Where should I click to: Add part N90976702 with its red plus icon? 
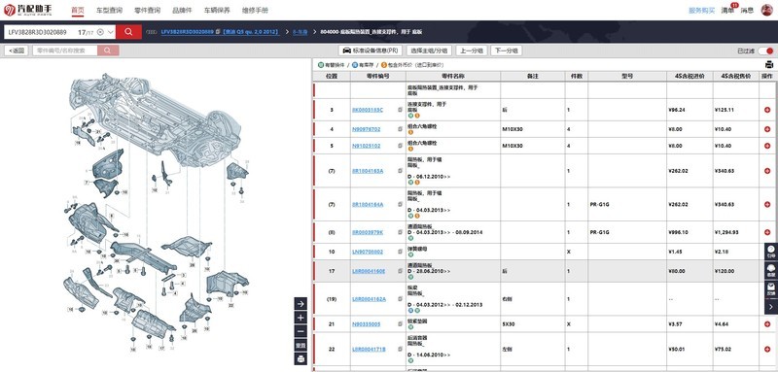coord(767,129)
